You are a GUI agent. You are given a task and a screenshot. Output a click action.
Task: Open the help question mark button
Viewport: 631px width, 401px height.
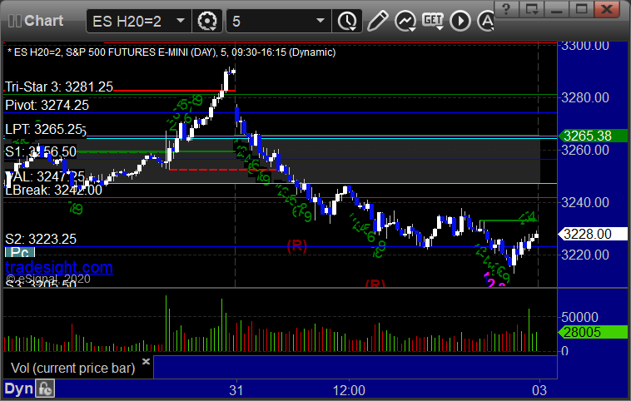point(506,9)
